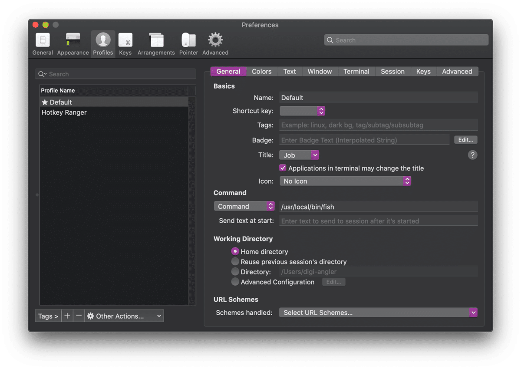521x369 pixels.
Task: Remove selected profile with minus button
Action: tap(79, 316)
